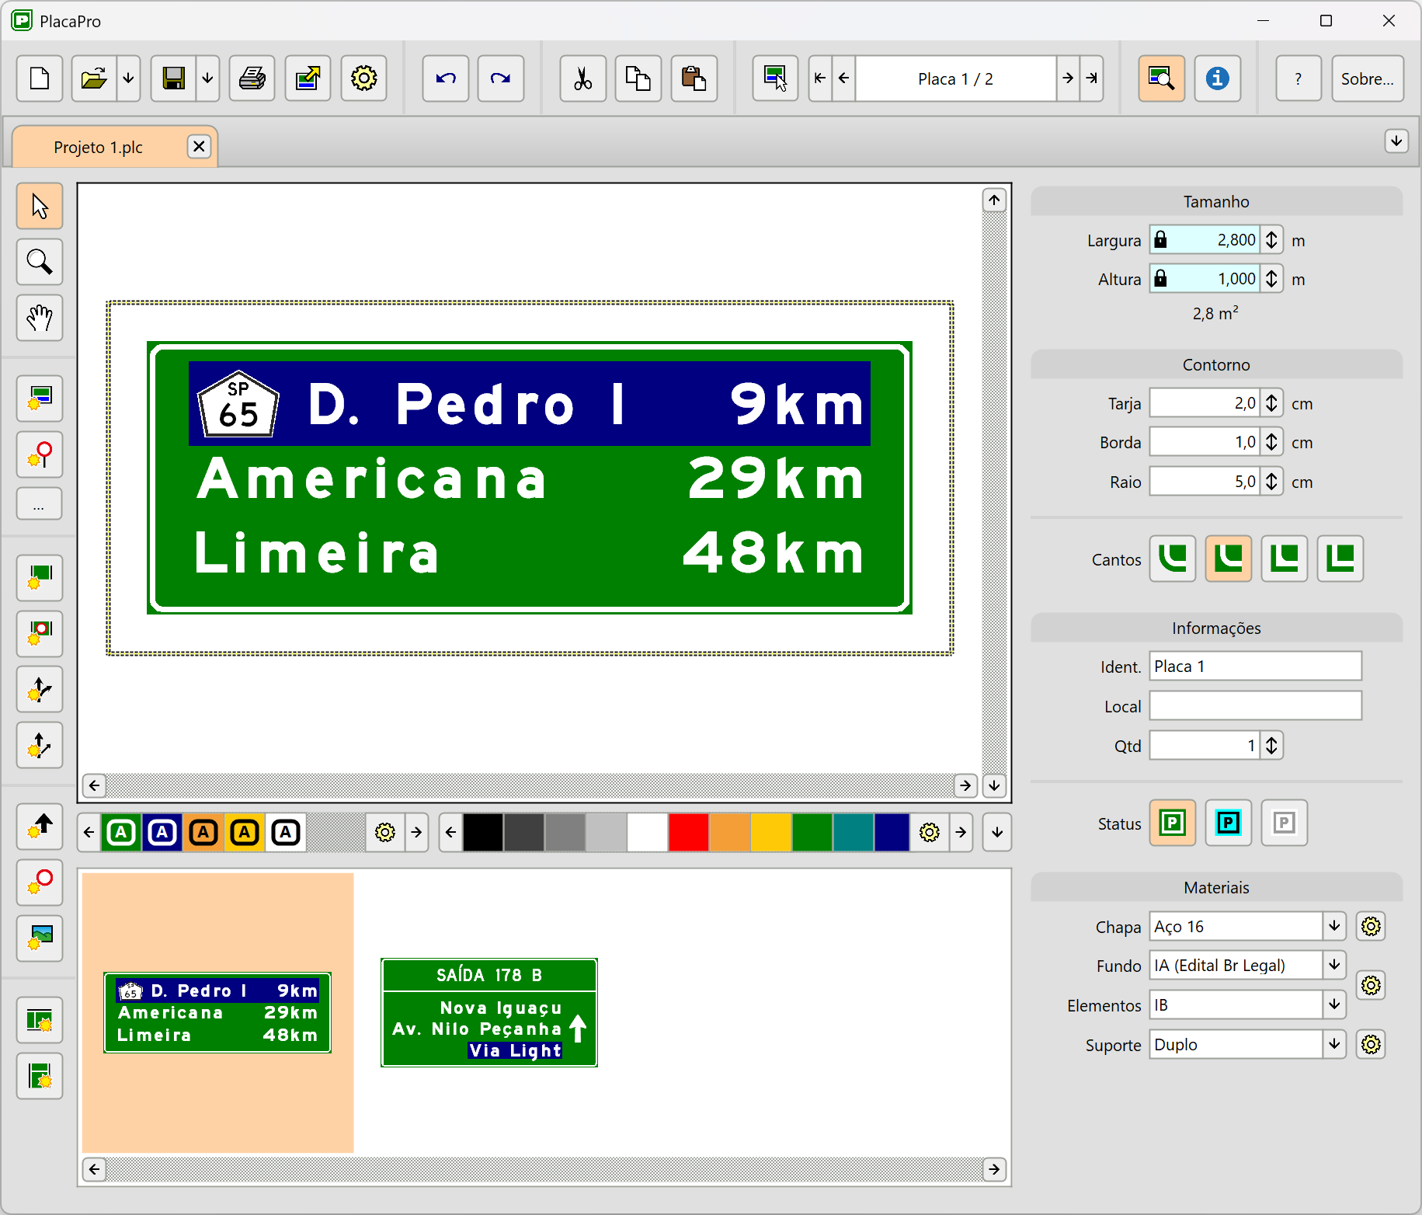Image resolution: width=1422 pixels, height=1215 pixels.
Task: Open the save options dropdown arrow
Action: point(207,78)
